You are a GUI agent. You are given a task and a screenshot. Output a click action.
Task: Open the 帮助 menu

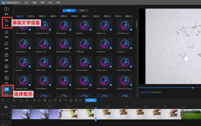pos(58,3)
